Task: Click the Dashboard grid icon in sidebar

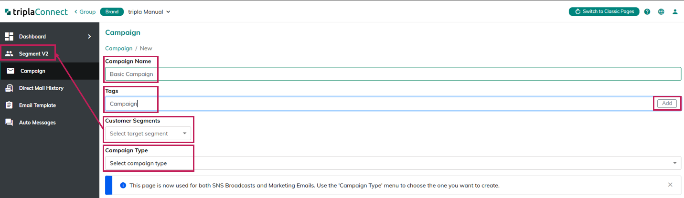Action: [9, 37]
